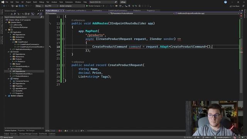Viewport: 247px width, 139px height.
Task: Open the Git menu
Action: 22,2
